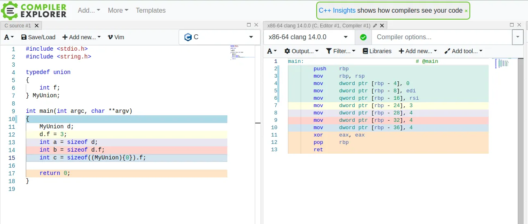The height and width of the screenshot is (224, 528).
Task: Click source line 'd.f = 3;'
Action: 53,134
